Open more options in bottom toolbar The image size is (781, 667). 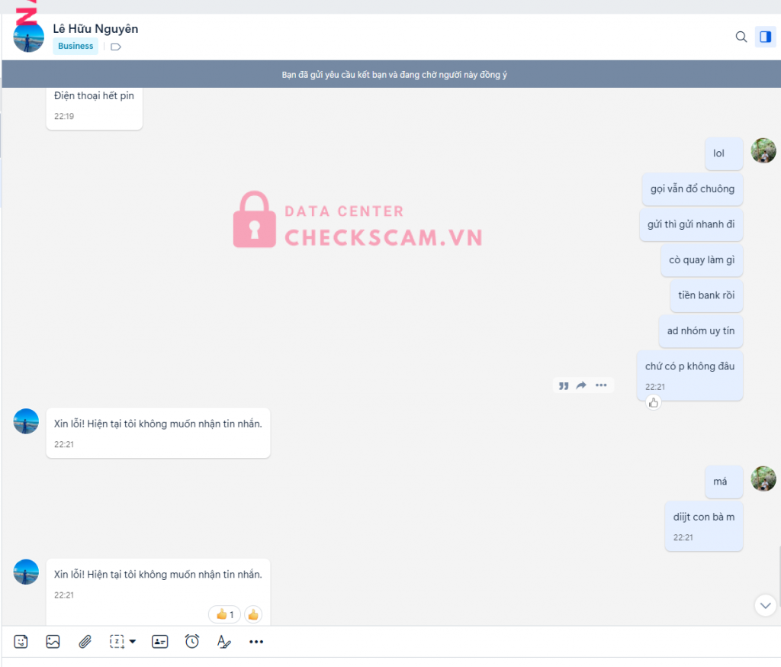(x=256, y=642)
